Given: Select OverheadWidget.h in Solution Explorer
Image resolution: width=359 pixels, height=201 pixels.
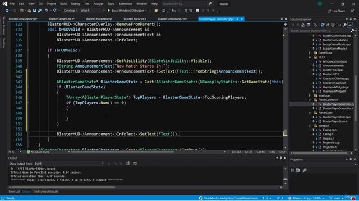Looking at the screenshot, I should coord(334,92).
